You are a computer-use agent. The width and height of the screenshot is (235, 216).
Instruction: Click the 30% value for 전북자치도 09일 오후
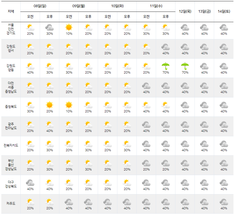click(x=88, y=150)
